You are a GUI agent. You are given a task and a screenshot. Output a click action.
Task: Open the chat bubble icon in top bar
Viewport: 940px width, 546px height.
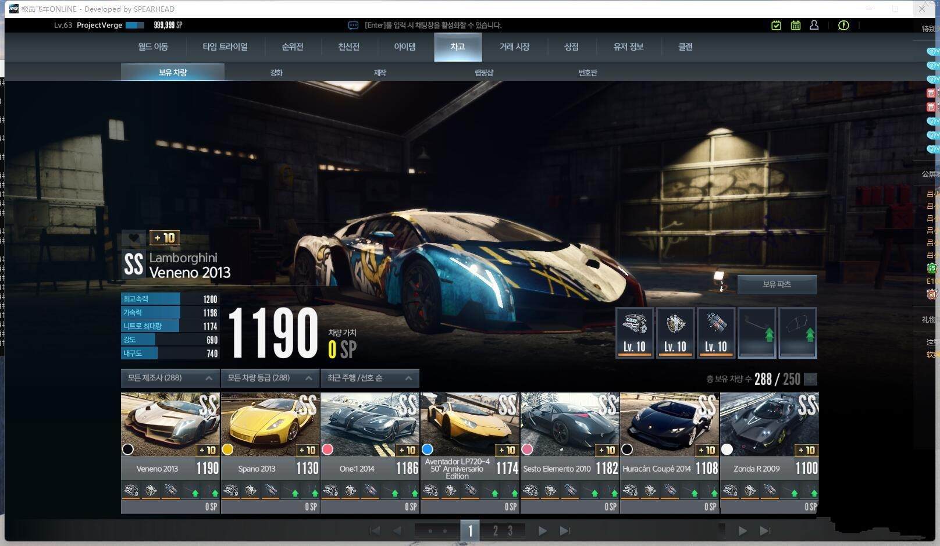click(x=353, y=25)
